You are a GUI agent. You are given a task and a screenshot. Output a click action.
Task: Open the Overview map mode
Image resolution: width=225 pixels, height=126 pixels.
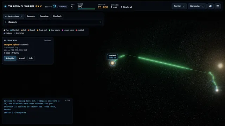point(44,16)
